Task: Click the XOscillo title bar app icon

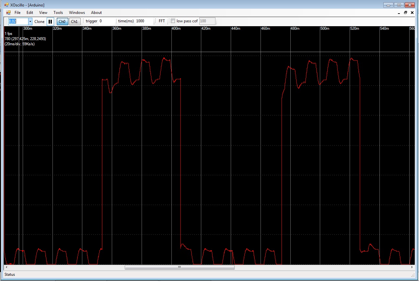Action: [6, 5]
